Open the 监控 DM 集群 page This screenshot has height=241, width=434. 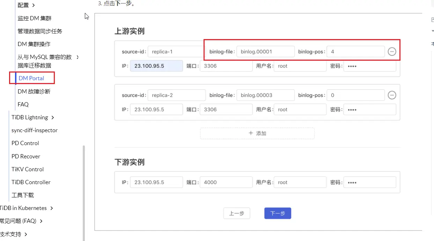[35, 18]
